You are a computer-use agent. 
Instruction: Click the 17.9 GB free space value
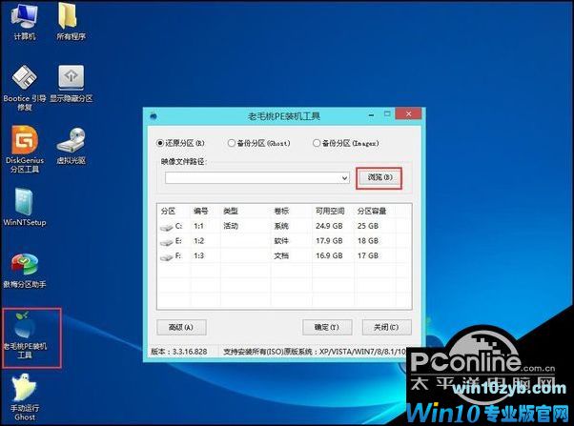point(329,241)
